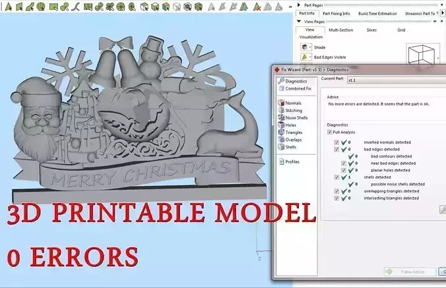Open the Shade mode dropdown arrow
The height and width of the screenshot is (288, 446).
click(x=310, y=47)
